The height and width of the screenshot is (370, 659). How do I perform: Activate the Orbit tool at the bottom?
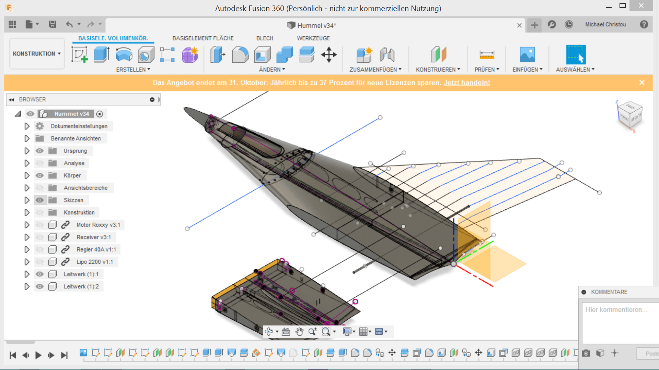tap(270, 332)
